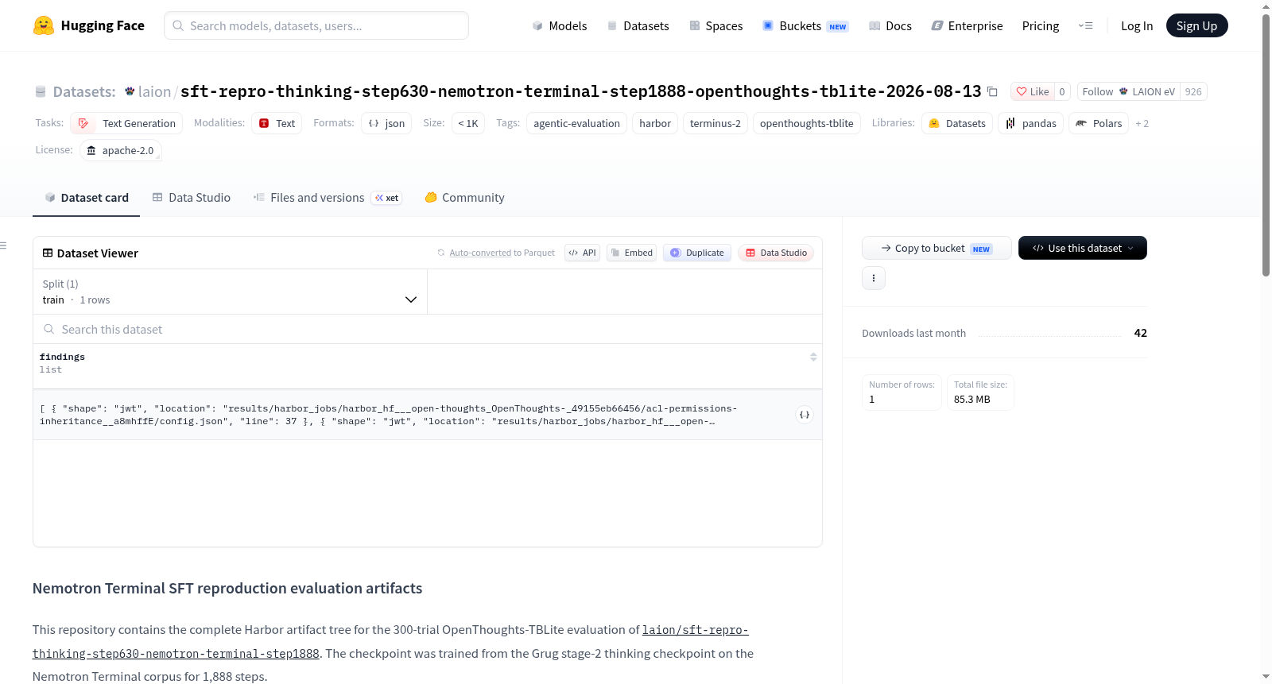Focus the Search models, datasets, users field
The image size is (1272, 684).
tap(316, 25)
